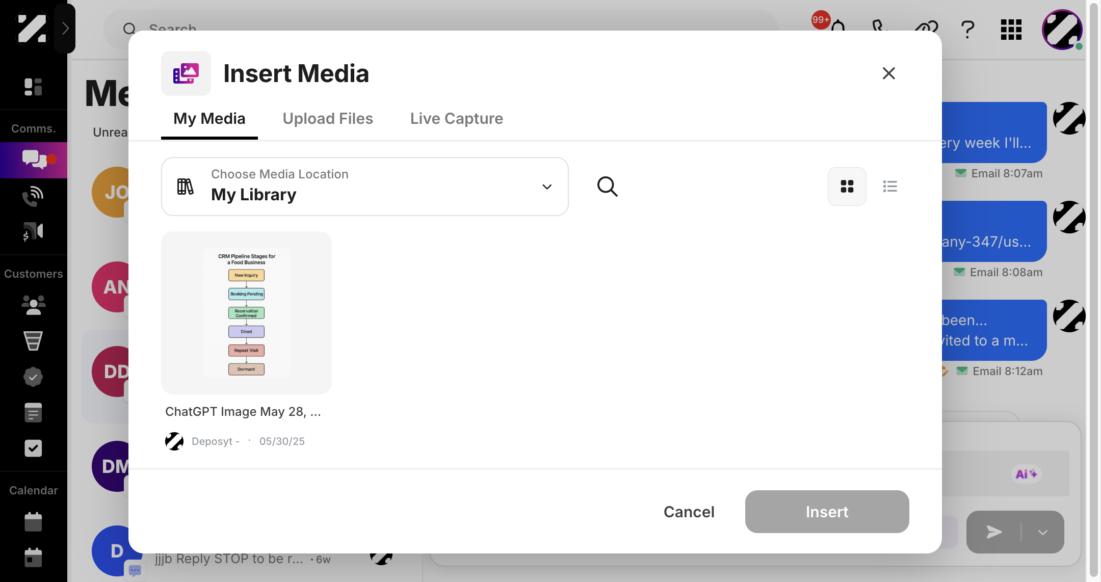Click the link icon in top bar
1101x582 pixels.
pyautogui.click(x=927, y=27)
